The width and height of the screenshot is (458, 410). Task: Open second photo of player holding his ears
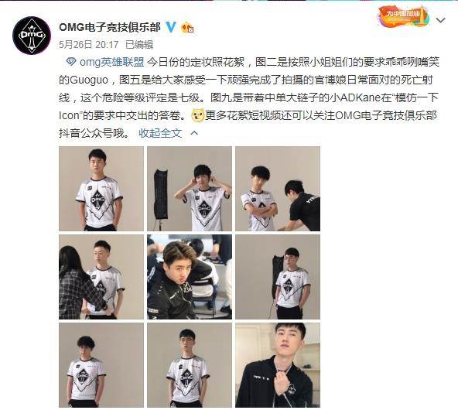pyautogui.click(x=190, y=189)
